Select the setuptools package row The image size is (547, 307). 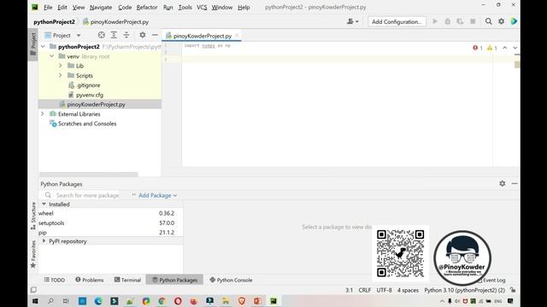(110, 223)
